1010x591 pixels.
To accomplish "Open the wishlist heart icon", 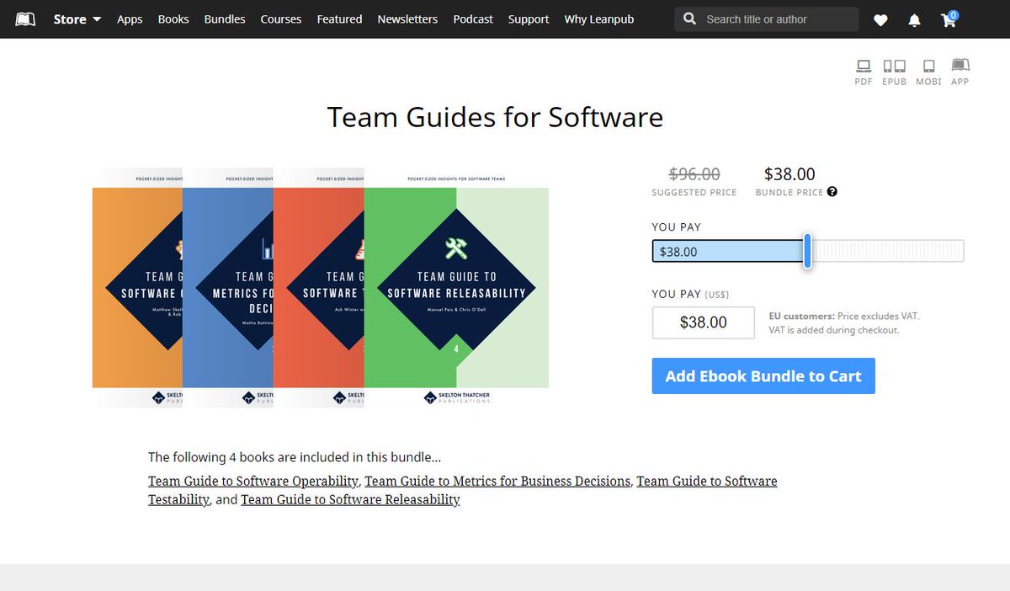I will tap(880, 19).
